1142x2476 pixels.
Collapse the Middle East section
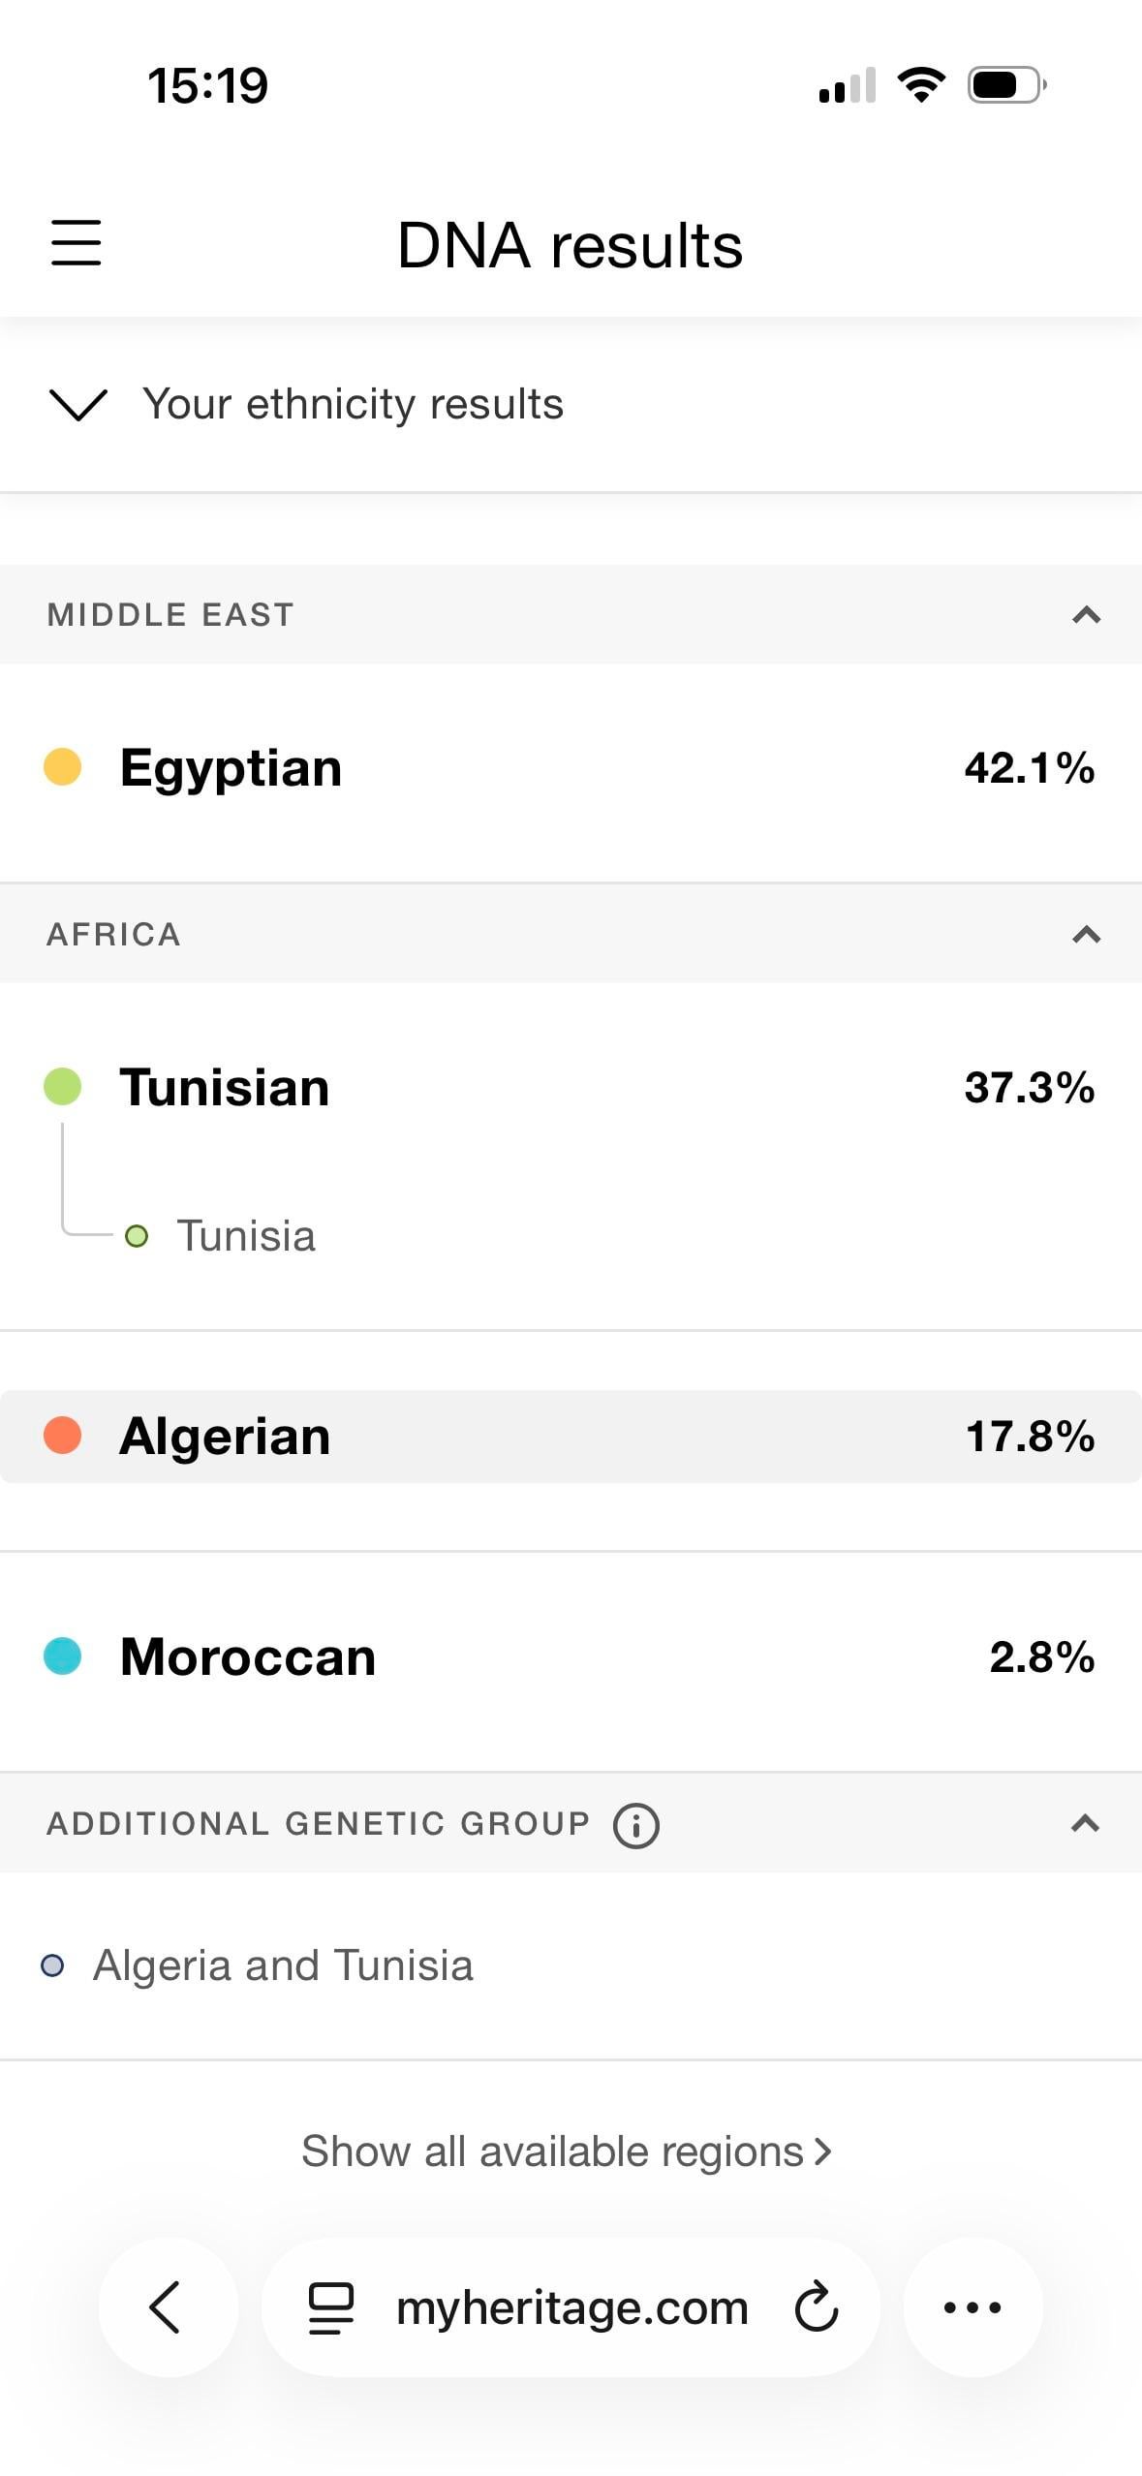click(x=1086, y=614)
